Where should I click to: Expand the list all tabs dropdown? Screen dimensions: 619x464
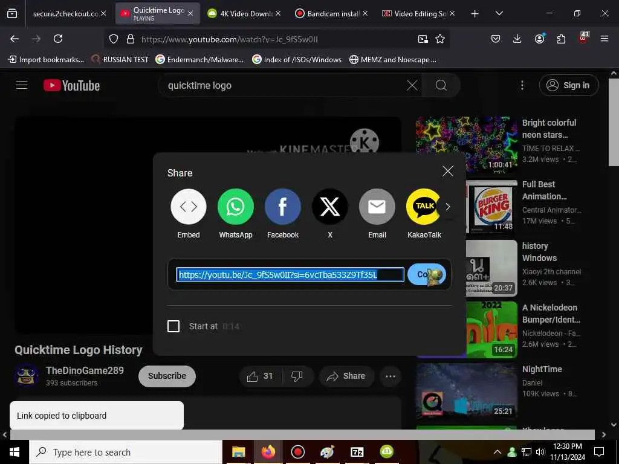click(499, 13)
